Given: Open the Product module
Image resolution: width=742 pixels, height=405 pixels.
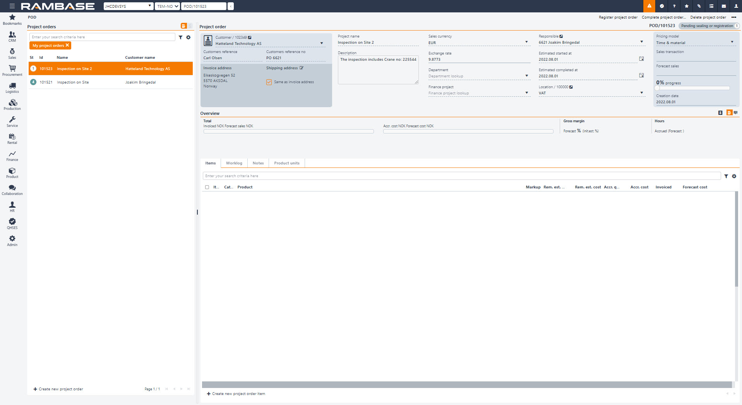Looking at the screenshot, I should (x=12, y=173).
